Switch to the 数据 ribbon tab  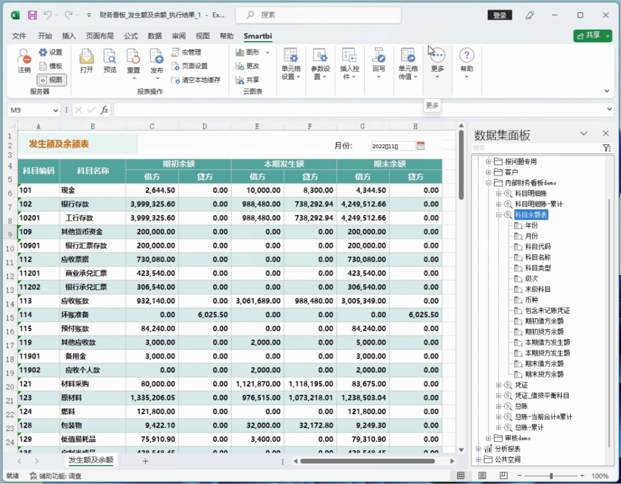154,36
